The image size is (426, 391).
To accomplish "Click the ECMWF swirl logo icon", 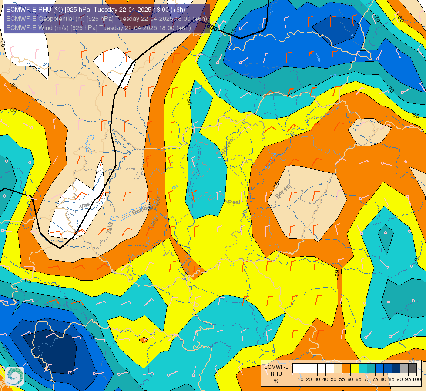I will (x=14, y=376).
